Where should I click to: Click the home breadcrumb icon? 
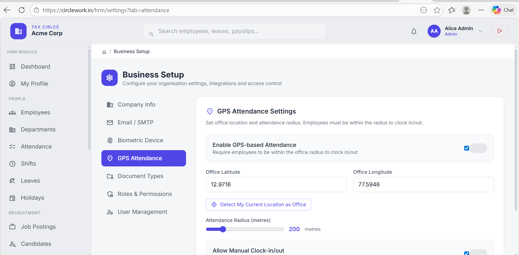[104, 52]
